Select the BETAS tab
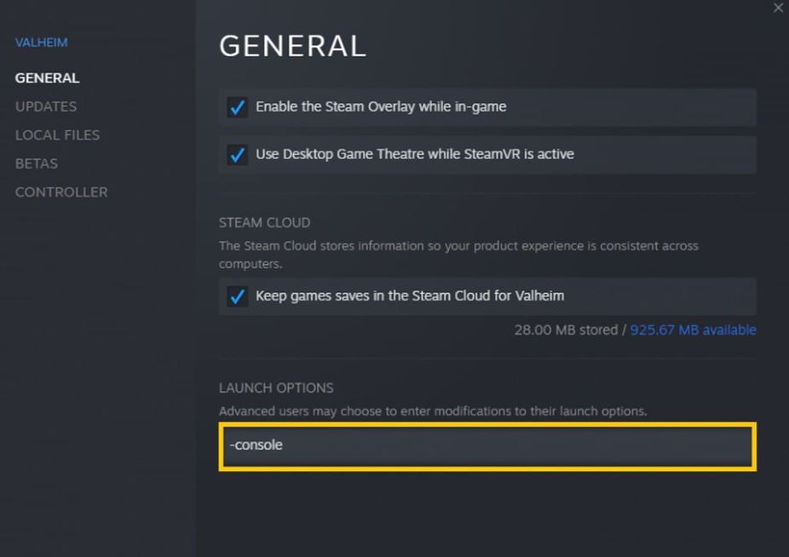Image resolution: width=789 pixels, height=557 pixels. coord(36,163)
